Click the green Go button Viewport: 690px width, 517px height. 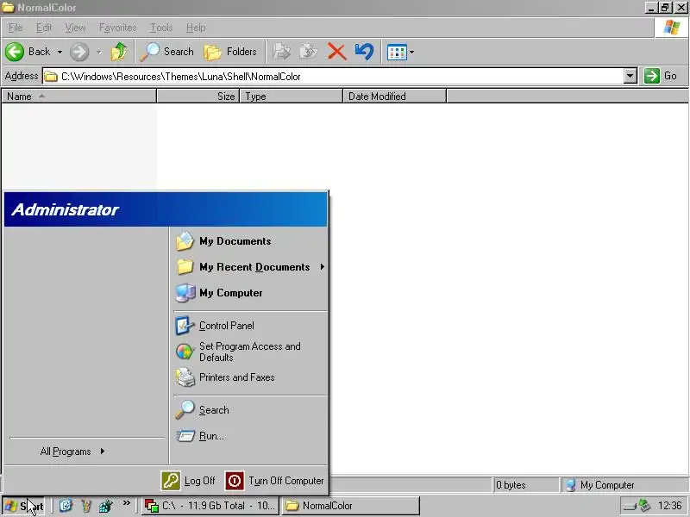point(661,76)
